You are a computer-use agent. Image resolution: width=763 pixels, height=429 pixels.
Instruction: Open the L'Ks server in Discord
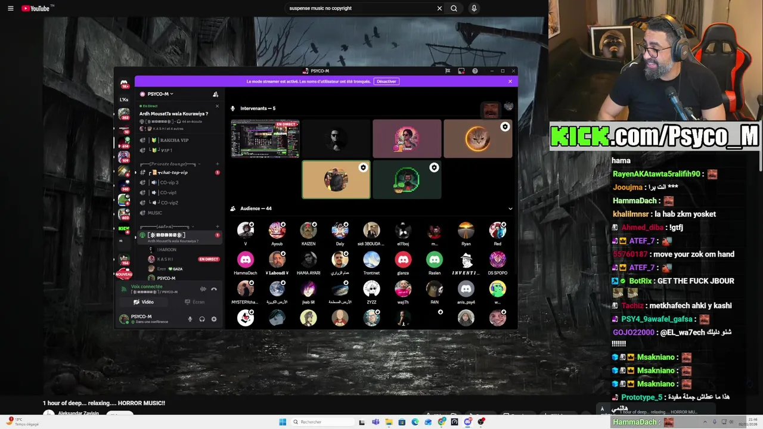[124, 100]
